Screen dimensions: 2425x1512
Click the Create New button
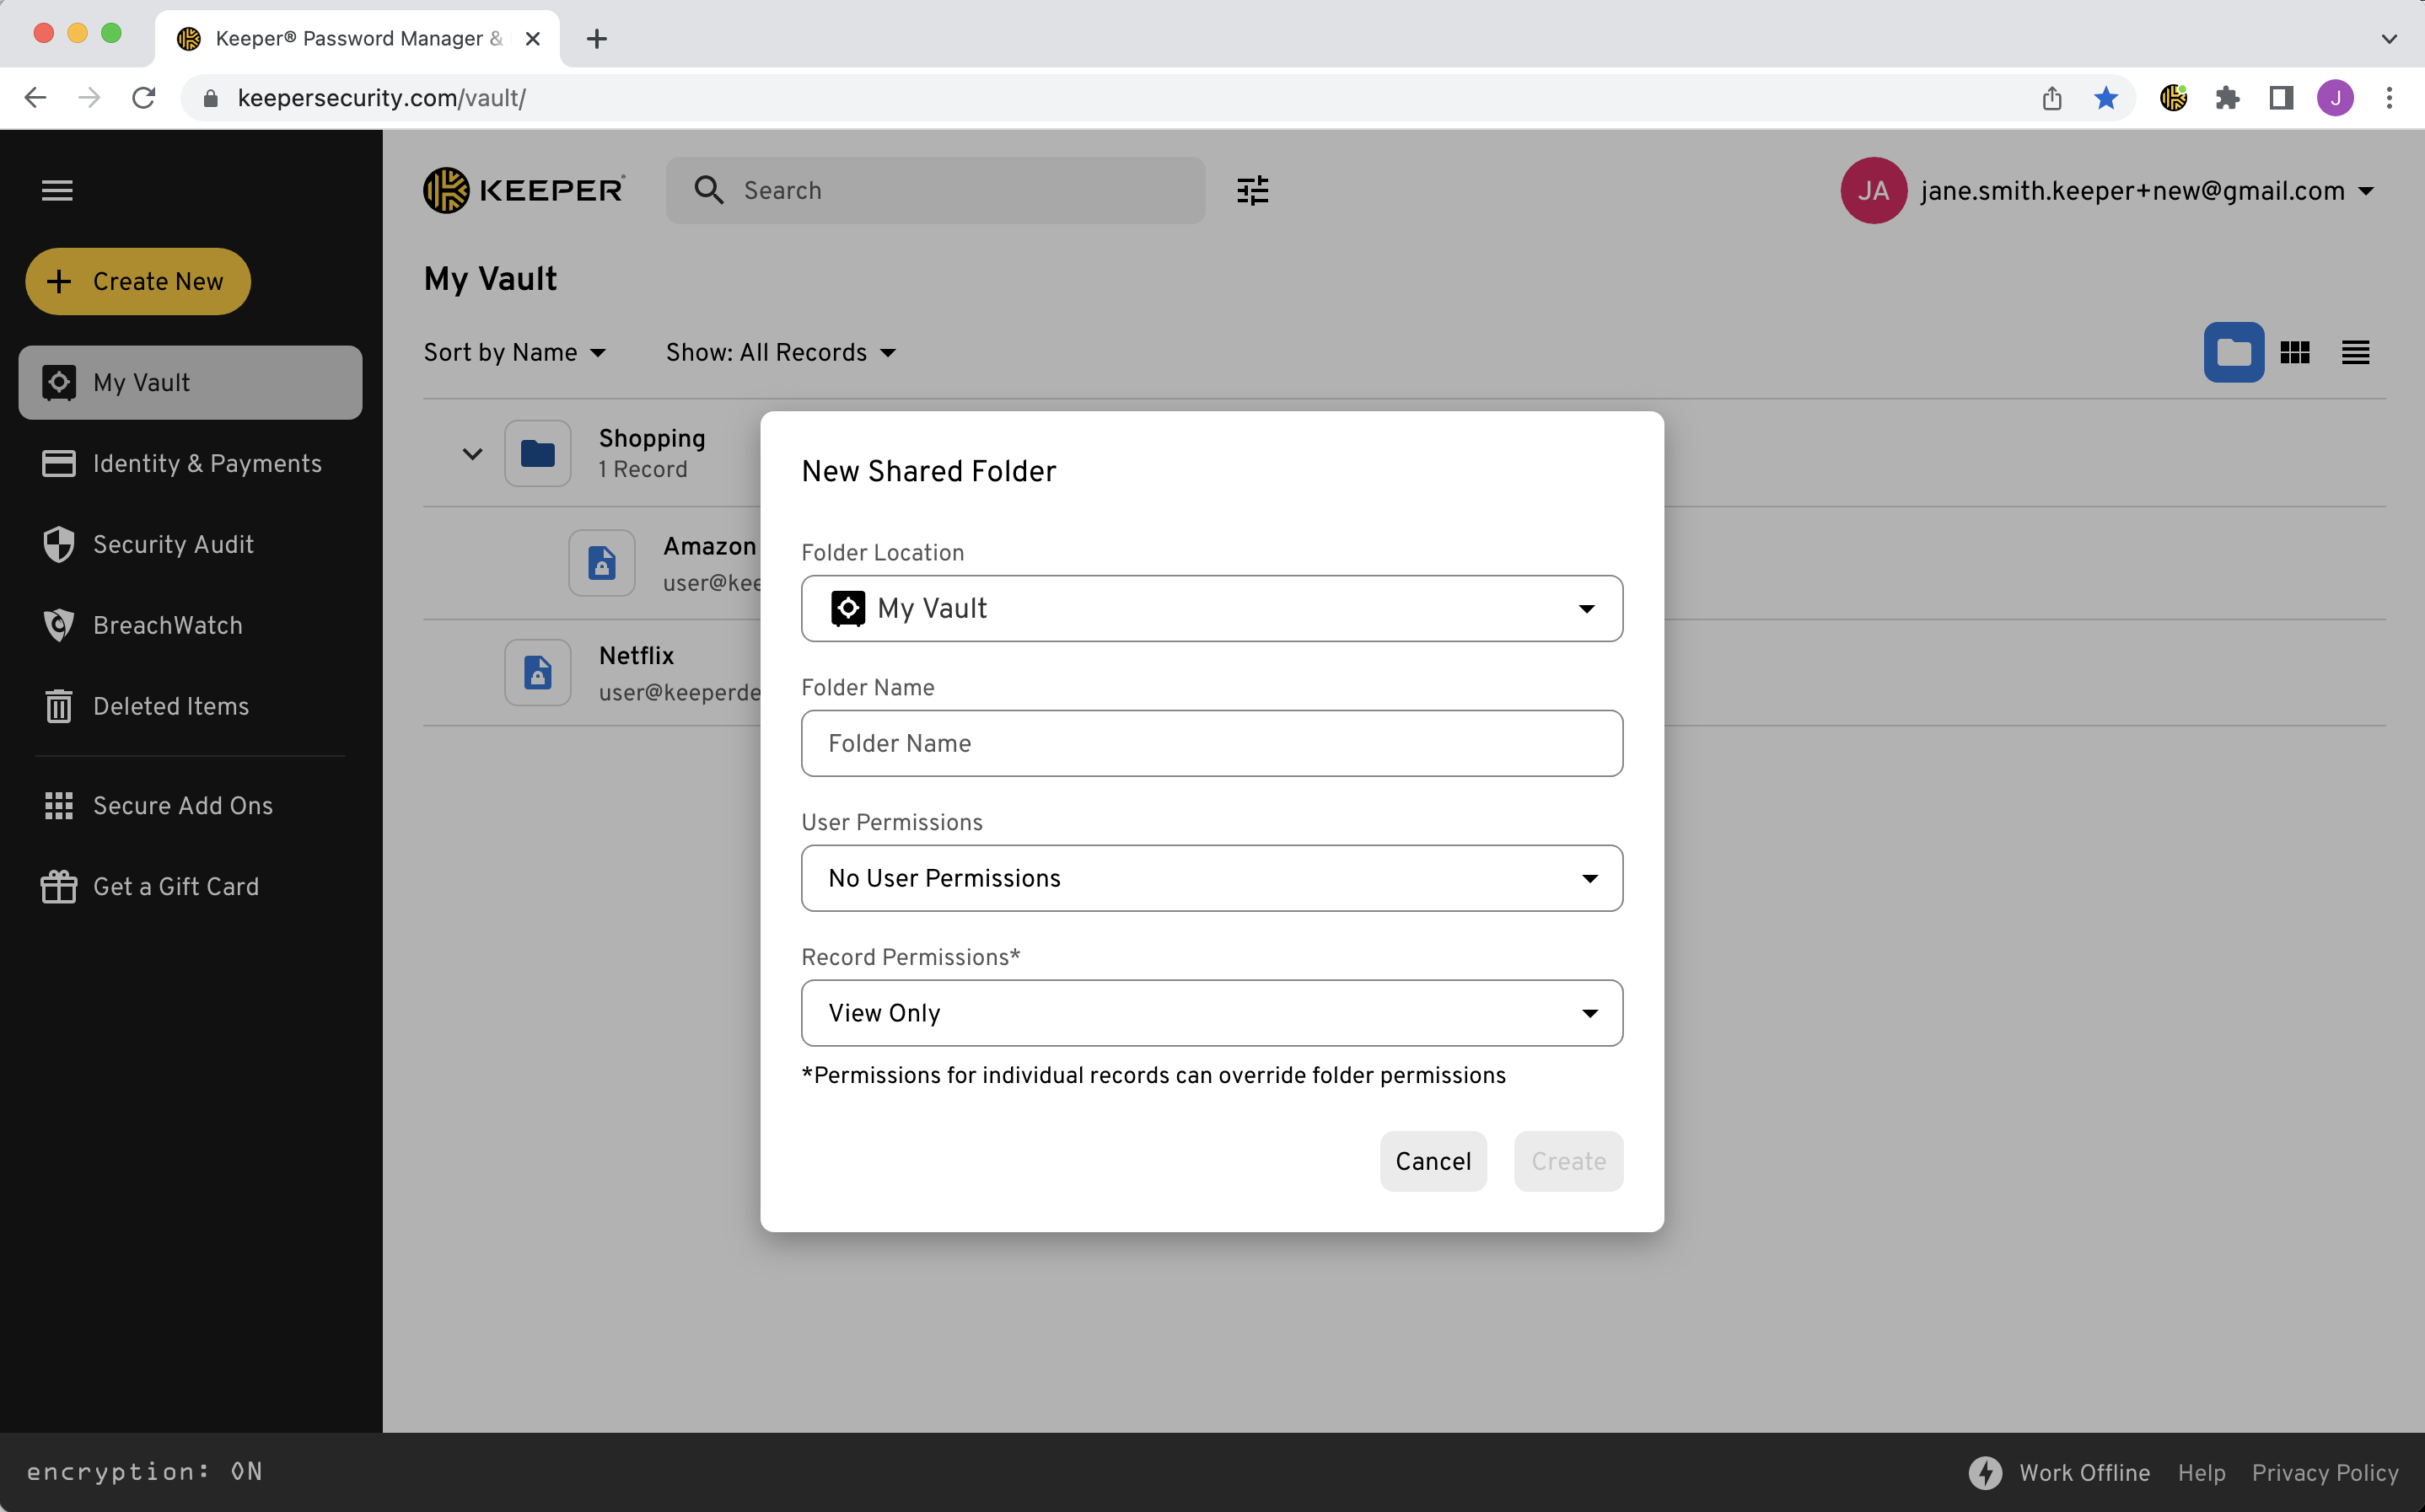(138, 281)
